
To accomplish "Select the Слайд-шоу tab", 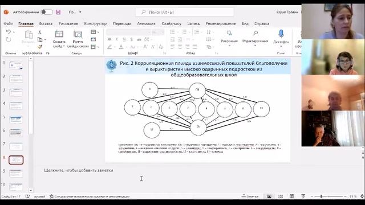I will (x=171, y=23).
